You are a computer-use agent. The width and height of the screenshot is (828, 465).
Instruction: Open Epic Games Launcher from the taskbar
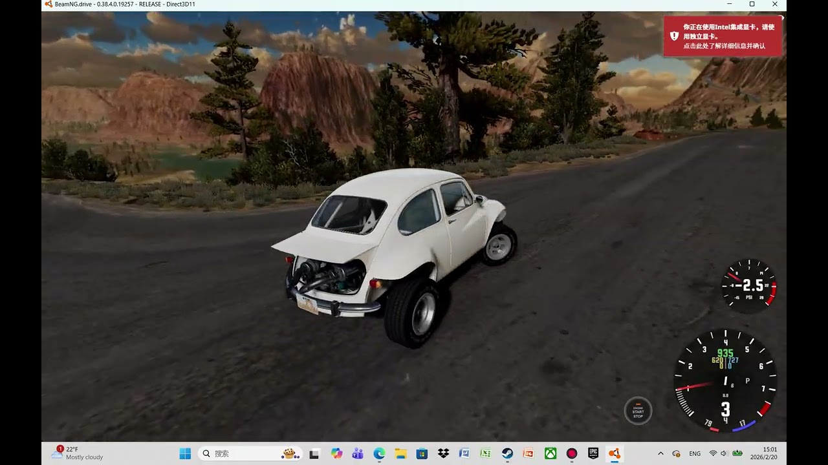click(x=593, y=453)
